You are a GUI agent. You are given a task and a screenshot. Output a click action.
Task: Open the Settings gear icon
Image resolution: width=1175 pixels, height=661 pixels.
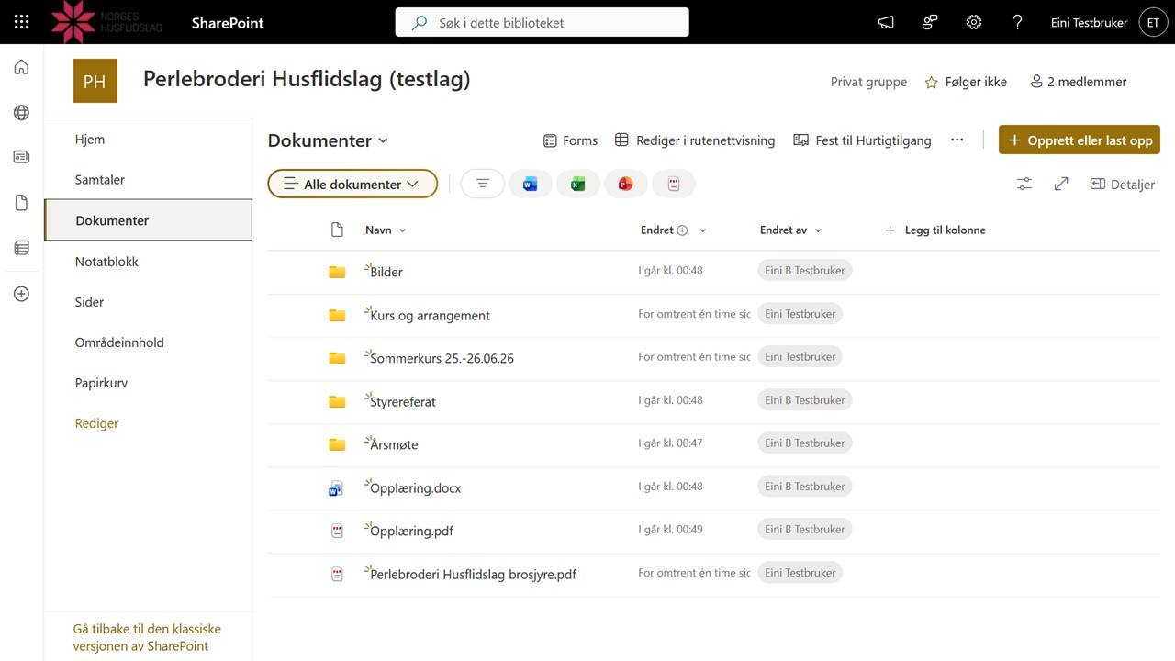pyautogui.click(x=974, y=22)
